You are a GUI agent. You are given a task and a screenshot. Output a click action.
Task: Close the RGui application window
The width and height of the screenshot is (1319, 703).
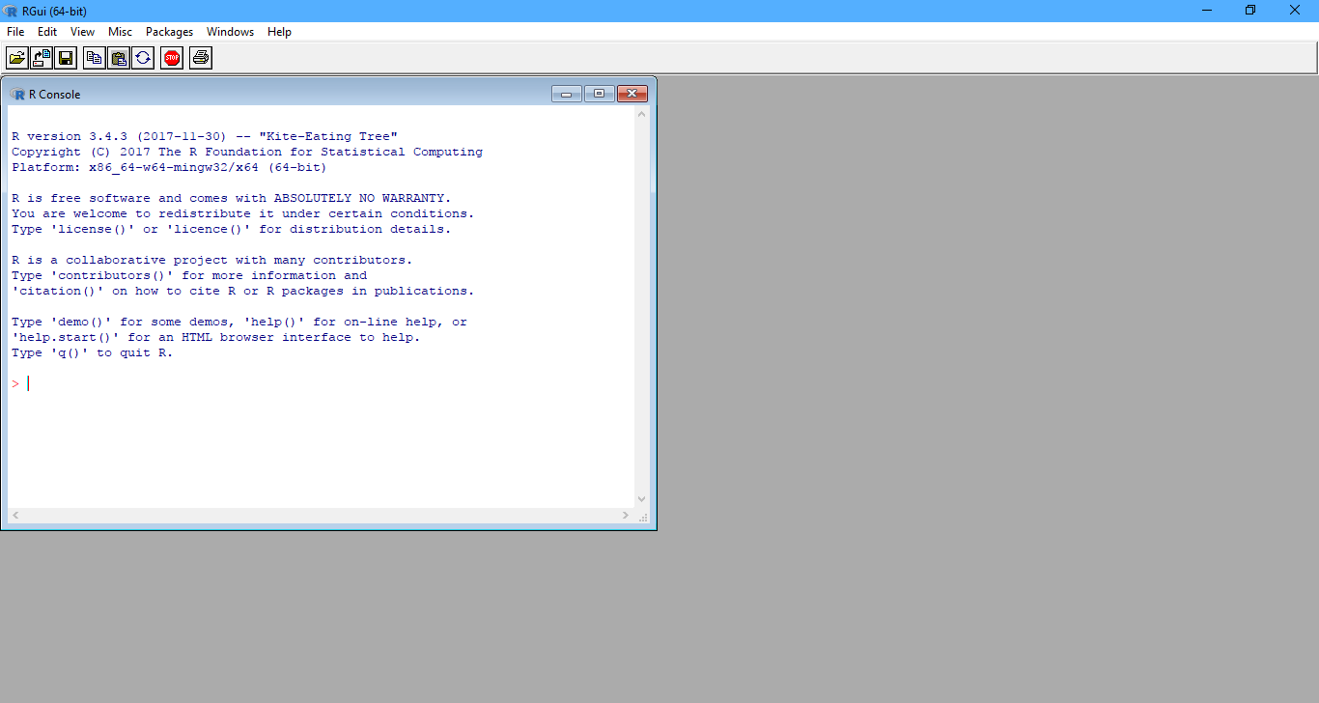[1295, 11]
